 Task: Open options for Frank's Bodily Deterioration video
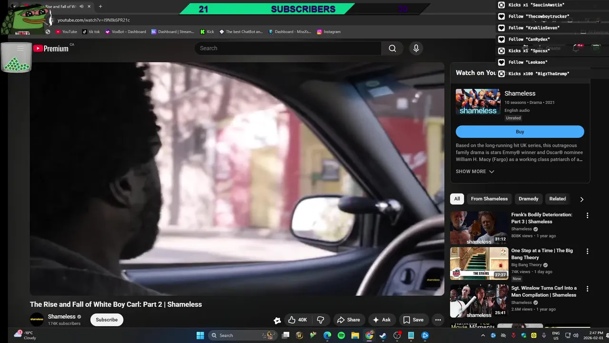[x=587, y=215]
